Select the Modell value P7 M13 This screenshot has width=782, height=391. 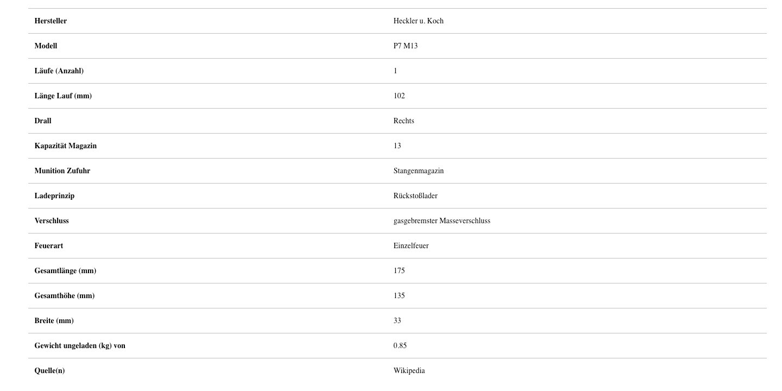pos(405,46)
